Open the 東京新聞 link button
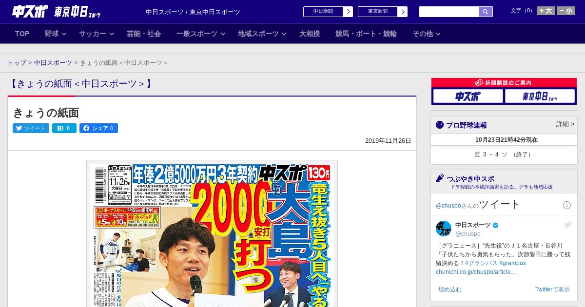This screenshot has height=307, width=585. [377, 12]
